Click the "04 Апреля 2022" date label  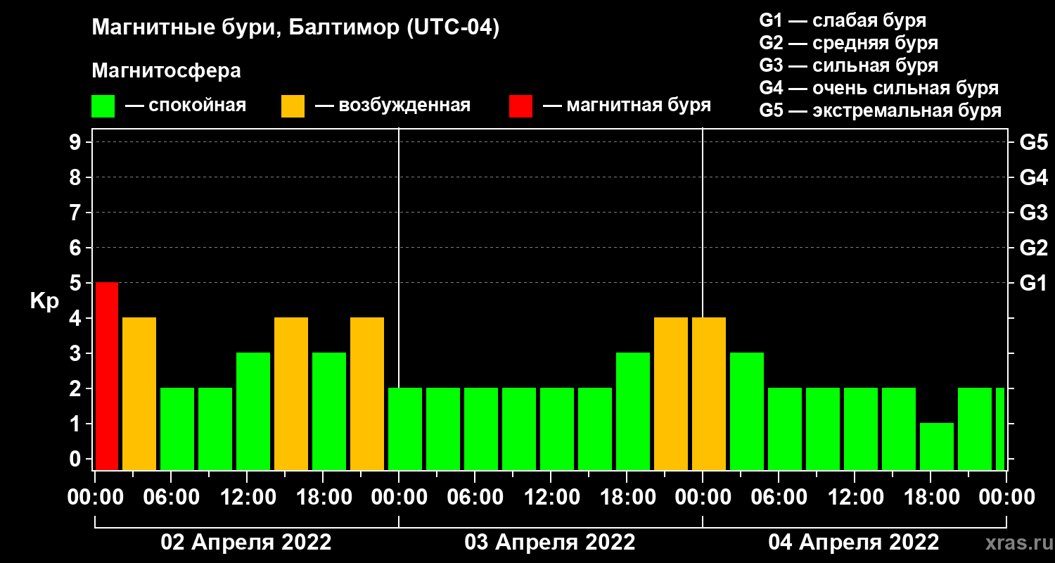click(853, 543)
